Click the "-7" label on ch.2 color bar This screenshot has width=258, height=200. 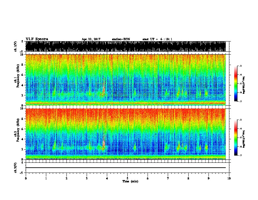point(240,155)
